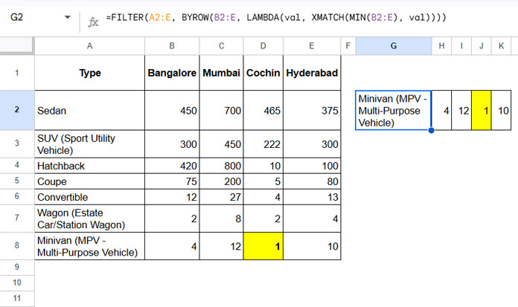This screenshot has width=518, height=307.
Task: Select Hatchback's Bangalore value 420
Action: point(172,165)
